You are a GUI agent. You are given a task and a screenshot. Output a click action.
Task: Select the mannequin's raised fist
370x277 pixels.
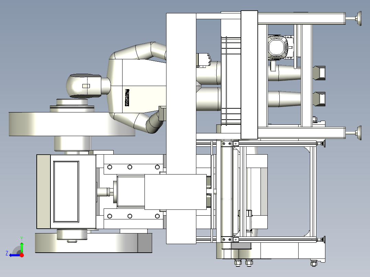[203, 60]
